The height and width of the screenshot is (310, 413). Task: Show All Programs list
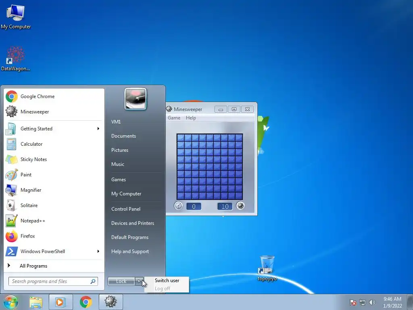(x=54, y=266)
